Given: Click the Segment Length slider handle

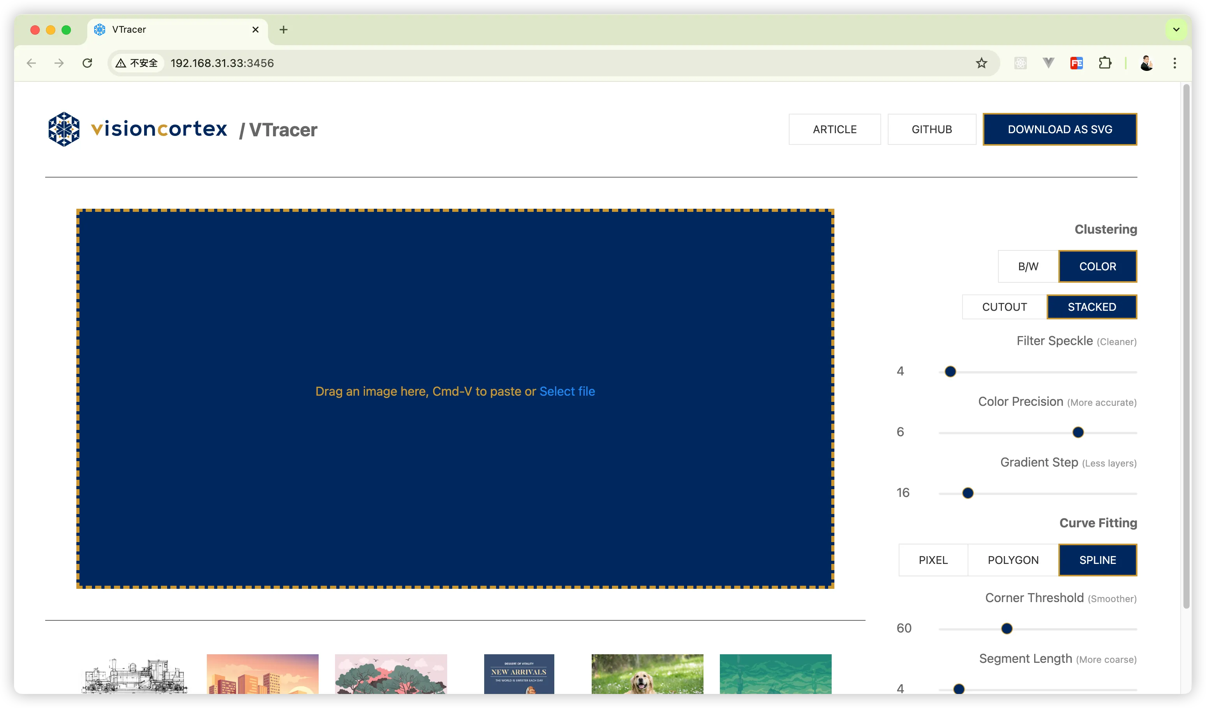Looking at the screenshot, I should coord(959,689).
